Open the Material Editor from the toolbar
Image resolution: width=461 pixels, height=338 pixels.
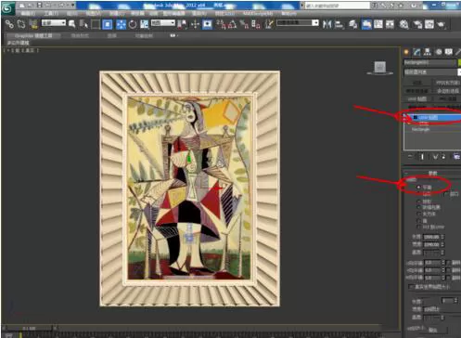click(x=403, y=24)
